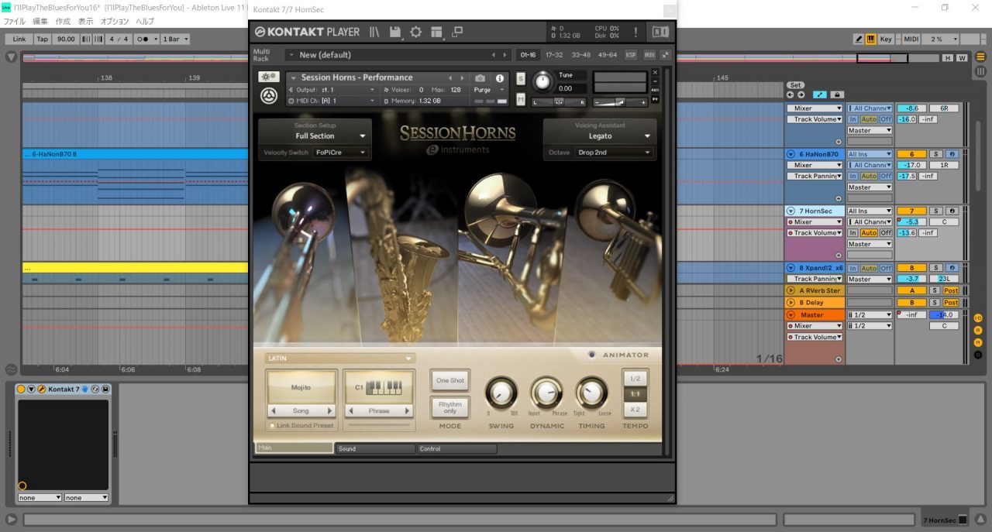Switch to the Sound tab

(x=374, y=449)
